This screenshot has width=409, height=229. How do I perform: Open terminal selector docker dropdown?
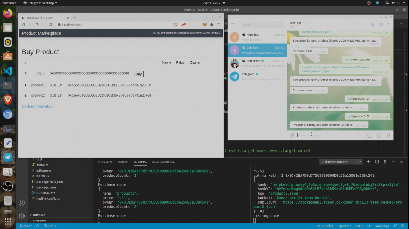tap(341, 162)
